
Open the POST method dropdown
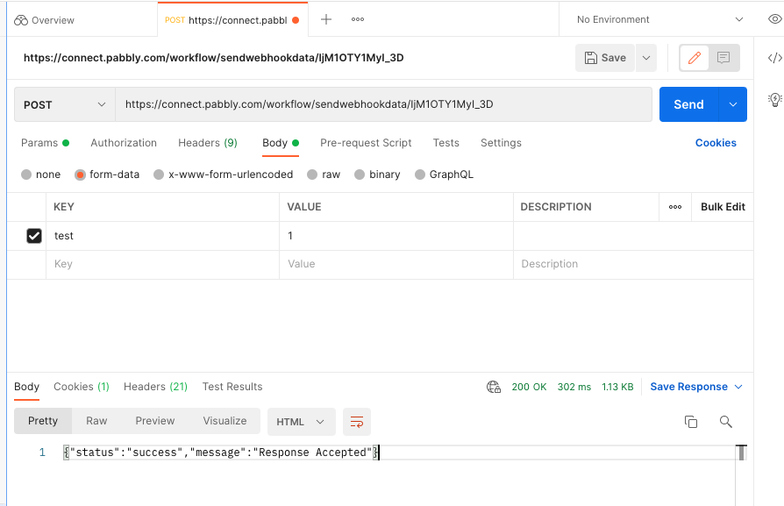click(65, 104)
